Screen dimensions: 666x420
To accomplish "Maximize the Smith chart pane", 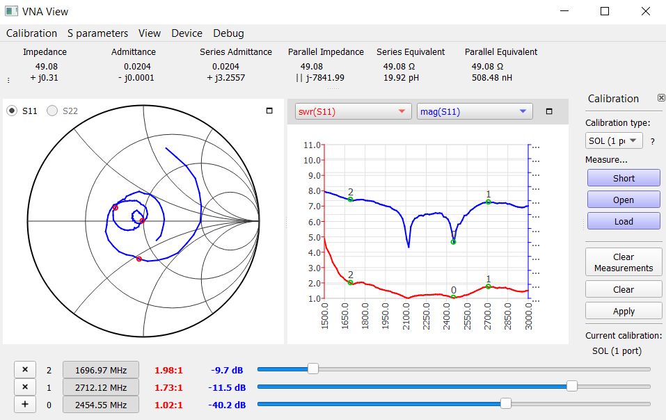I will click(x=269, y=111).
